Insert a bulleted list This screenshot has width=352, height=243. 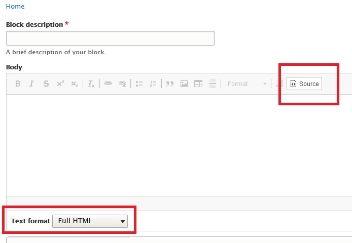point(139,84)
